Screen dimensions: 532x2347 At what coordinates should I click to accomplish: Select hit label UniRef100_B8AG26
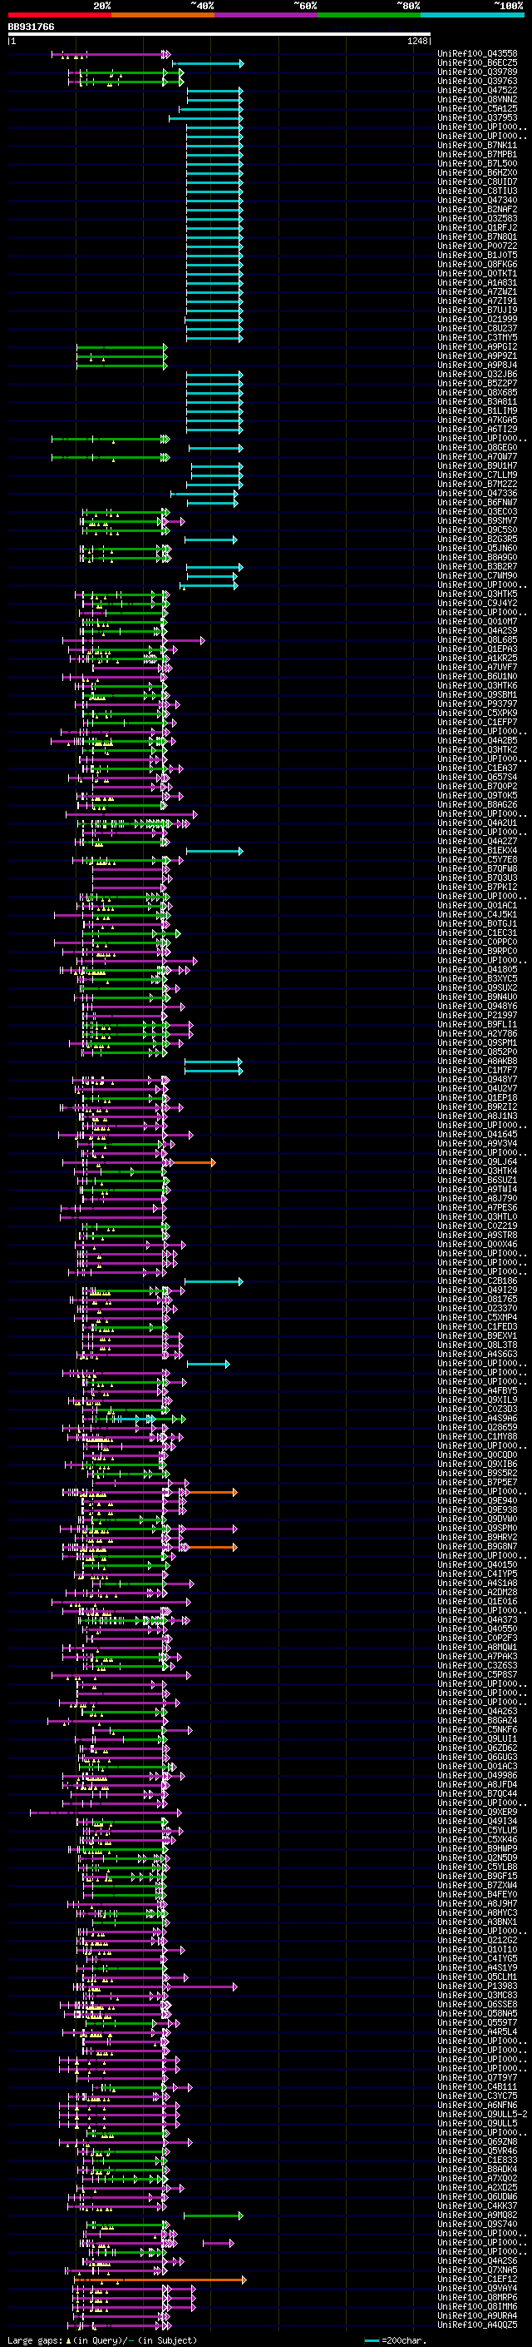(477, 804)
